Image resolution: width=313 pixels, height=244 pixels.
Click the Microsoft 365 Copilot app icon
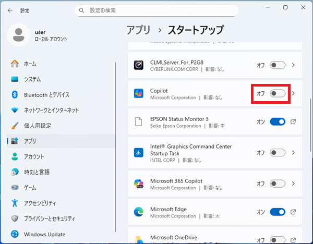pos(139,184)
